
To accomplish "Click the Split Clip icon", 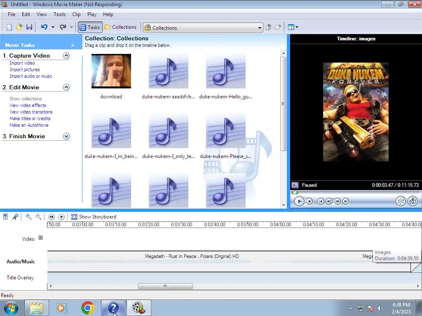I will pos(401,201).
